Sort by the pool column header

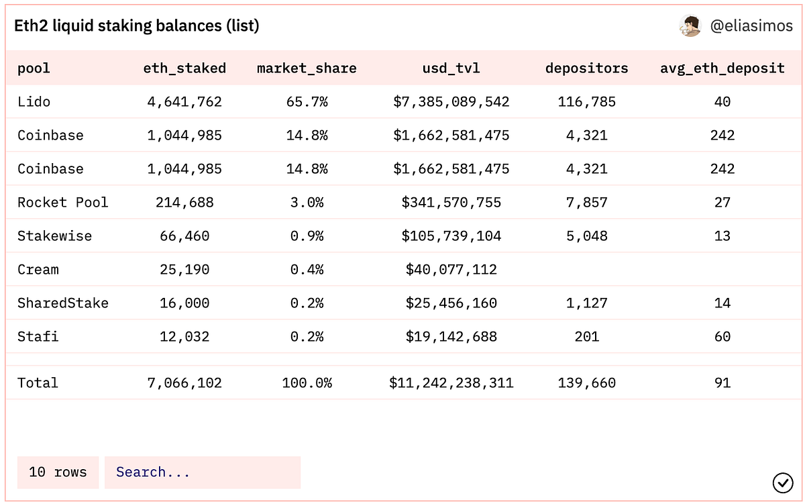click(34, 68)
